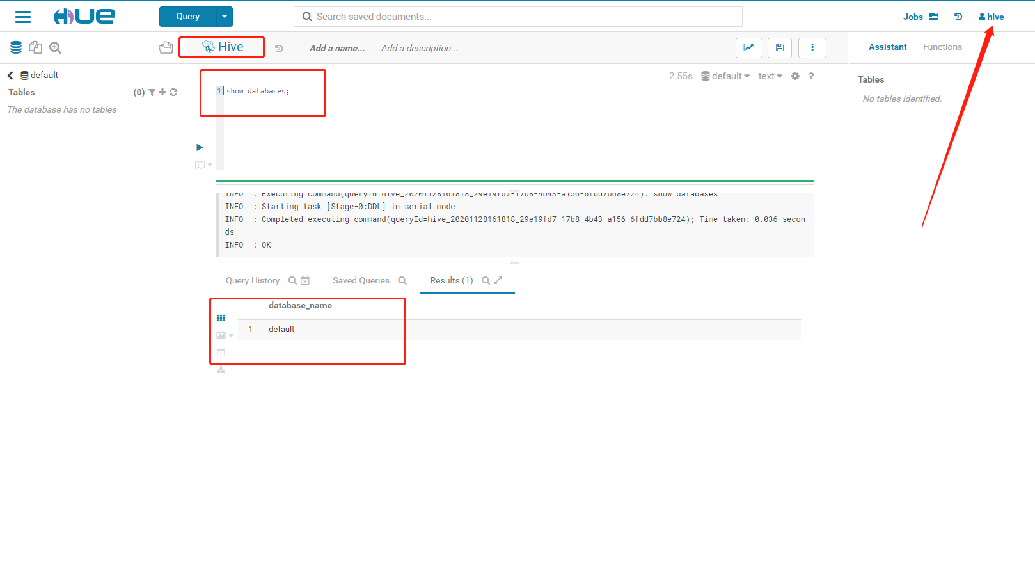Click the Completed executing command log line
Screen dimensions: 1035x581
click(x=515, y=226)
